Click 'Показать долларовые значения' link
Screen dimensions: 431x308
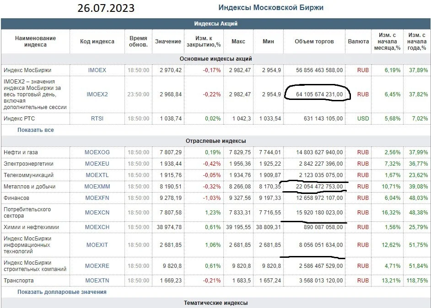[62, 292]
